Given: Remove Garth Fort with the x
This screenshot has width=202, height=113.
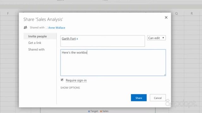Looking at the screenshot, I should point(77,39).
